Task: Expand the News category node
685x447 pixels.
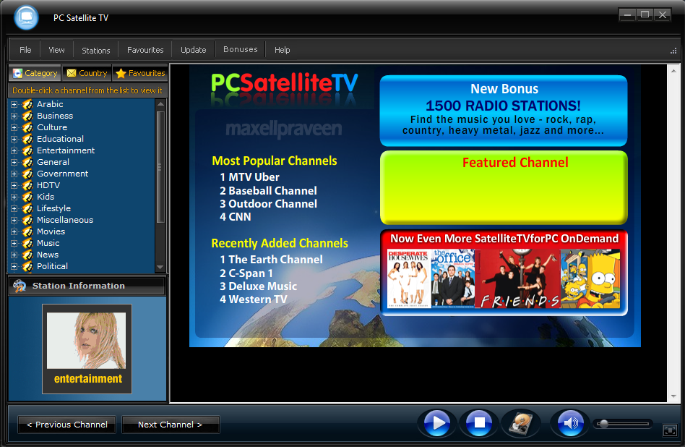Action: [x=14, y=255]
